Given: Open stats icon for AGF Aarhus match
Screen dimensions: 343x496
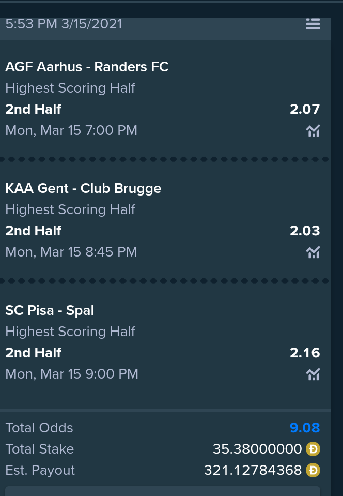Looking at the screenshot, I should point(313,131).
